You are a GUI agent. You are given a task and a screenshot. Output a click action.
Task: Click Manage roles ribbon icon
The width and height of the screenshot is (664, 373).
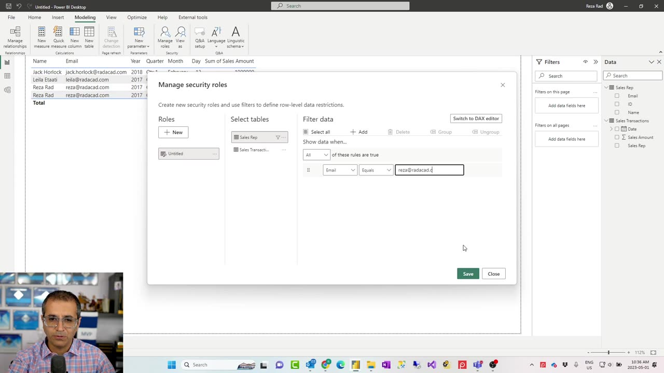(x=165, y=37)
